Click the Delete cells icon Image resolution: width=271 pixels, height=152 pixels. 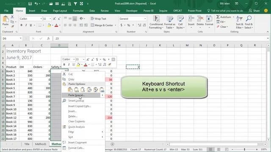(x=200, y=19)
